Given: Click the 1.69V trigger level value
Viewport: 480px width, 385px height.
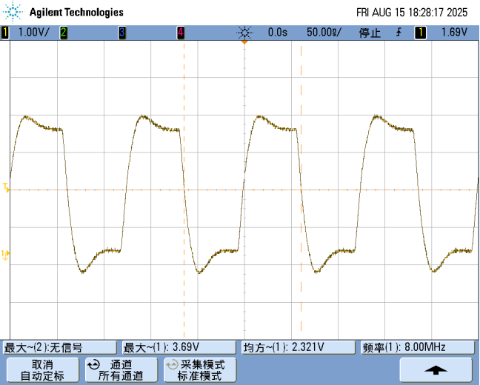Looking at the screenshot, I should click(453, 33).
